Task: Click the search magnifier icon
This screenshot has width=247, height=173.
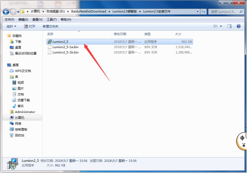Action: (241, 12)
